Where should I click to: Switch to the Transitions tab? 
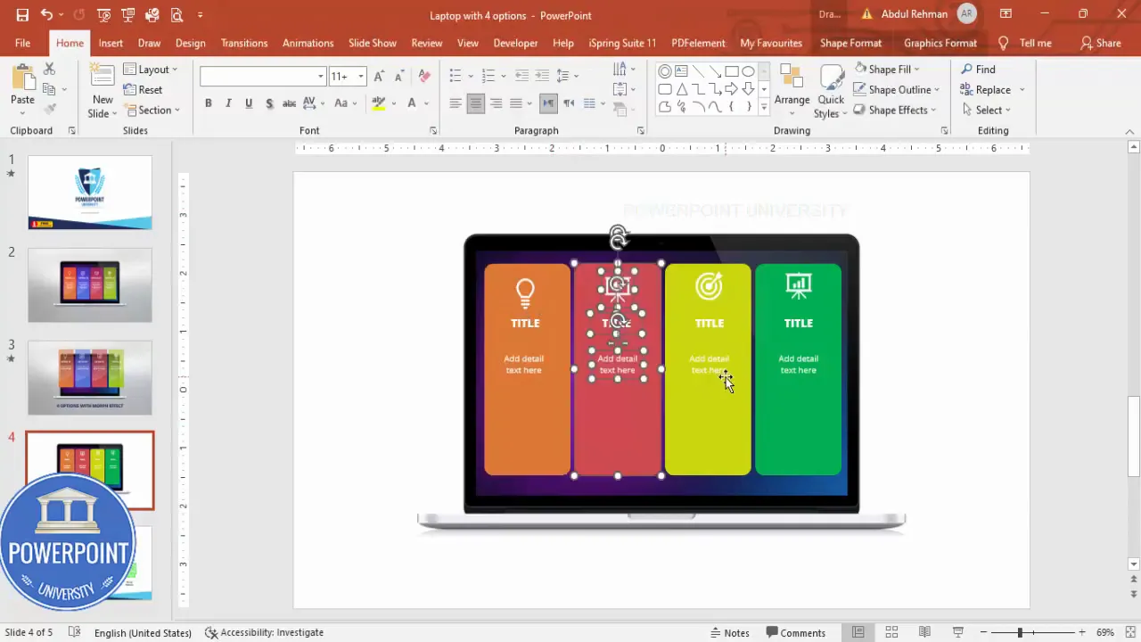tap(244, 43)
